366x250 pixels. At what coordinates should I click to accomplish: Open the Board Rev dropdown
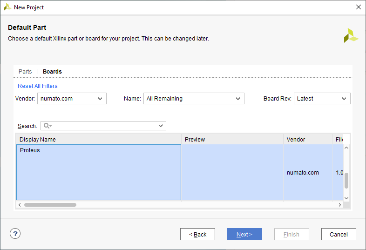tap(322, 98)
